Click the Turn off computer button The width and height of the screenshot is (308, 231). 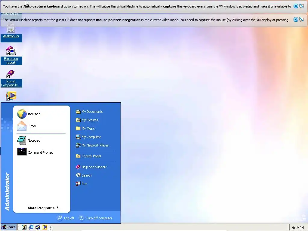(x=96, y=218)
